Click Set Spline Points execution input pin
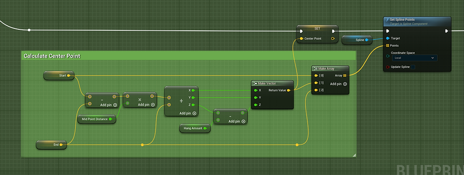 (388, 31)
